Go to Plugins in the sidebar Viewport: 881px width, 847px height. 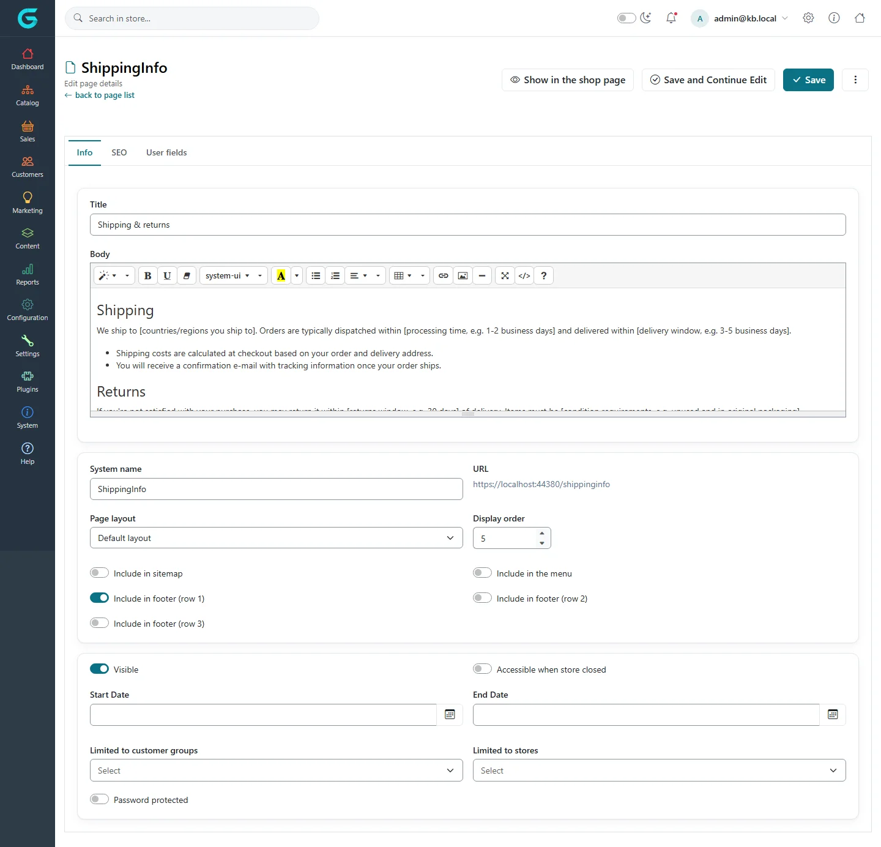pyautogui.click(x=28, y=381)
